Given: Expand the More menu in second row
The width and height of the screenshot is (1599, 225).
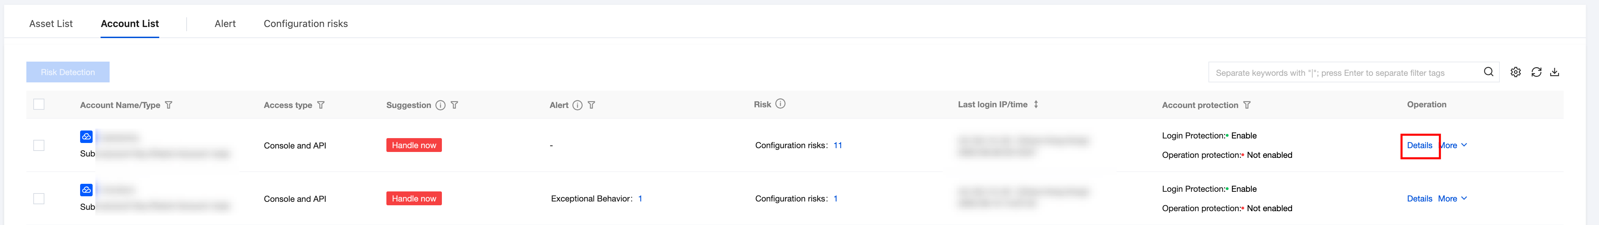Looking at the screenshot, I should tap(1452, 198).
